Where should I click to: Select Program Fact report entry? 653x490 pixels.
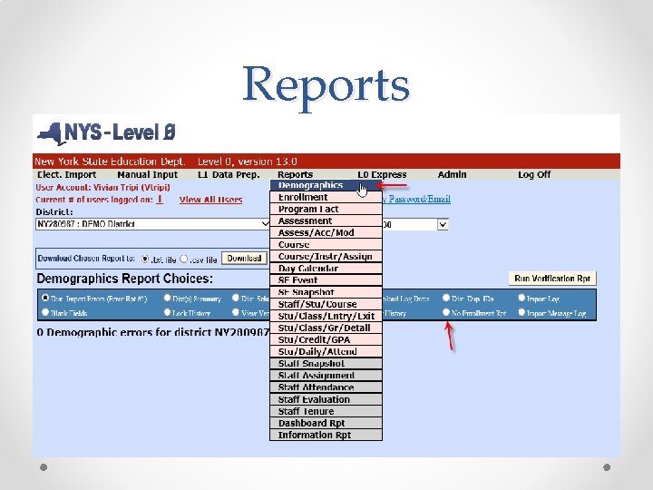coord(326,209)
